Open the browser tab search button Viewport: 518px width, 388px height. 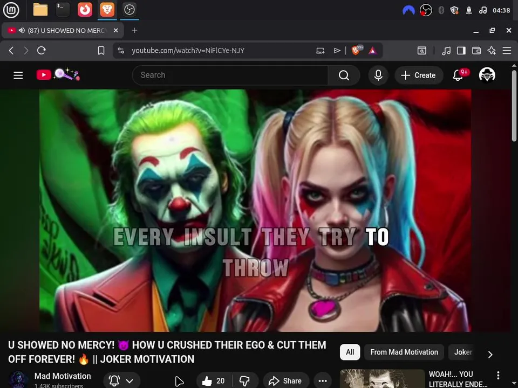point(422,51)
